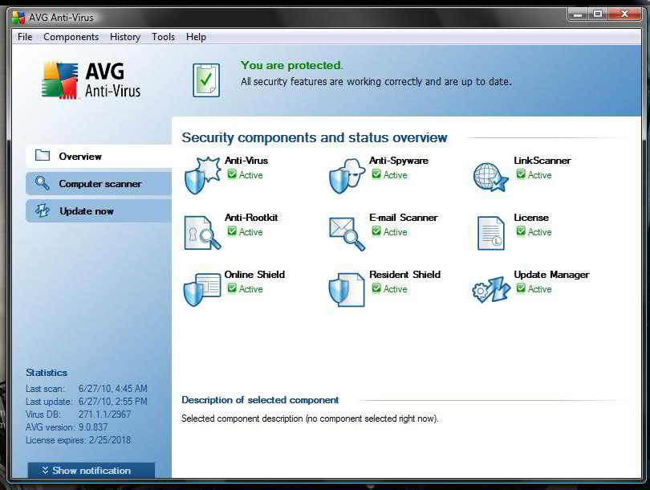
Task: Click the AVG title bar icon
Action: [18, 18]
